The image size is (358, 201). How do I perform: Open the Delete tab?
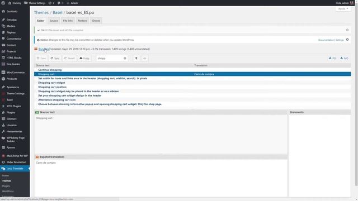pyautogui.click(x=96, y=21)
